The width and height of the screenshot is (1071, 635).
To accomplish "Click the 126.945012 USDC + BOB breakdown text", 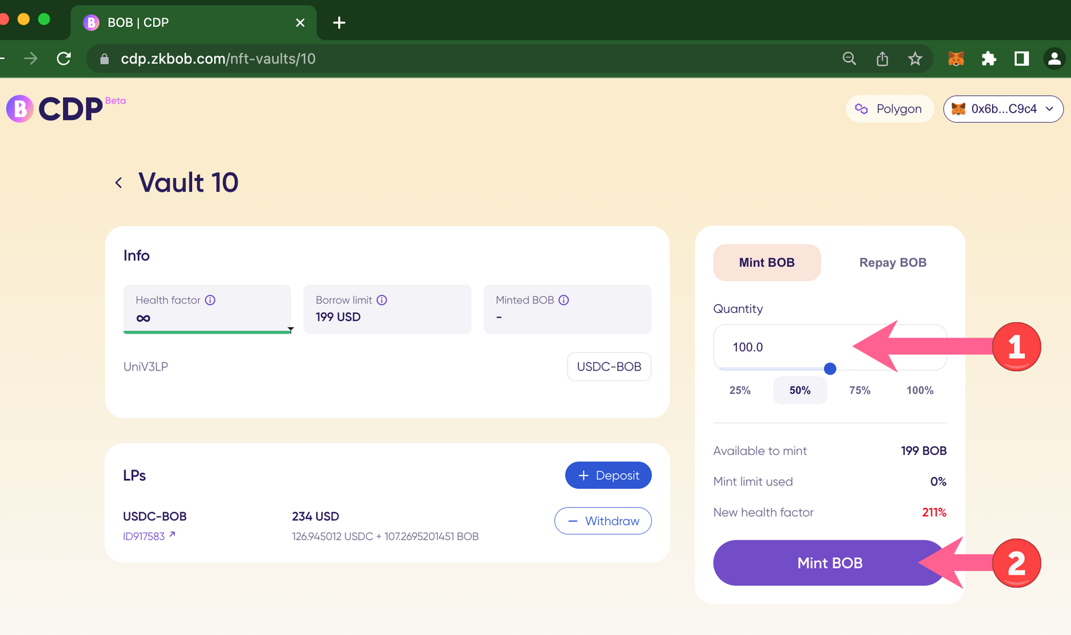I will (386, 537).
